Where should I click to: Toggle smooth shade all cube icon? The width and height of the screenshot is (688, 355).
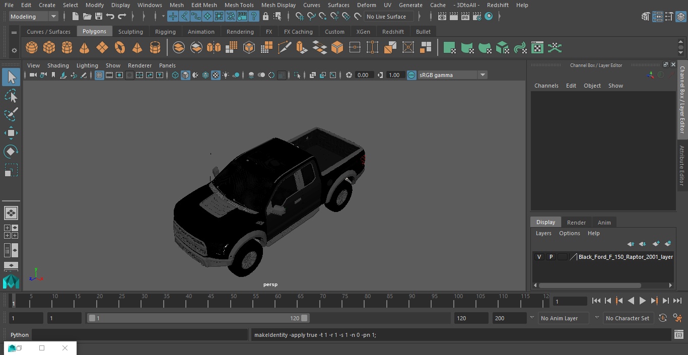[185, 75]
